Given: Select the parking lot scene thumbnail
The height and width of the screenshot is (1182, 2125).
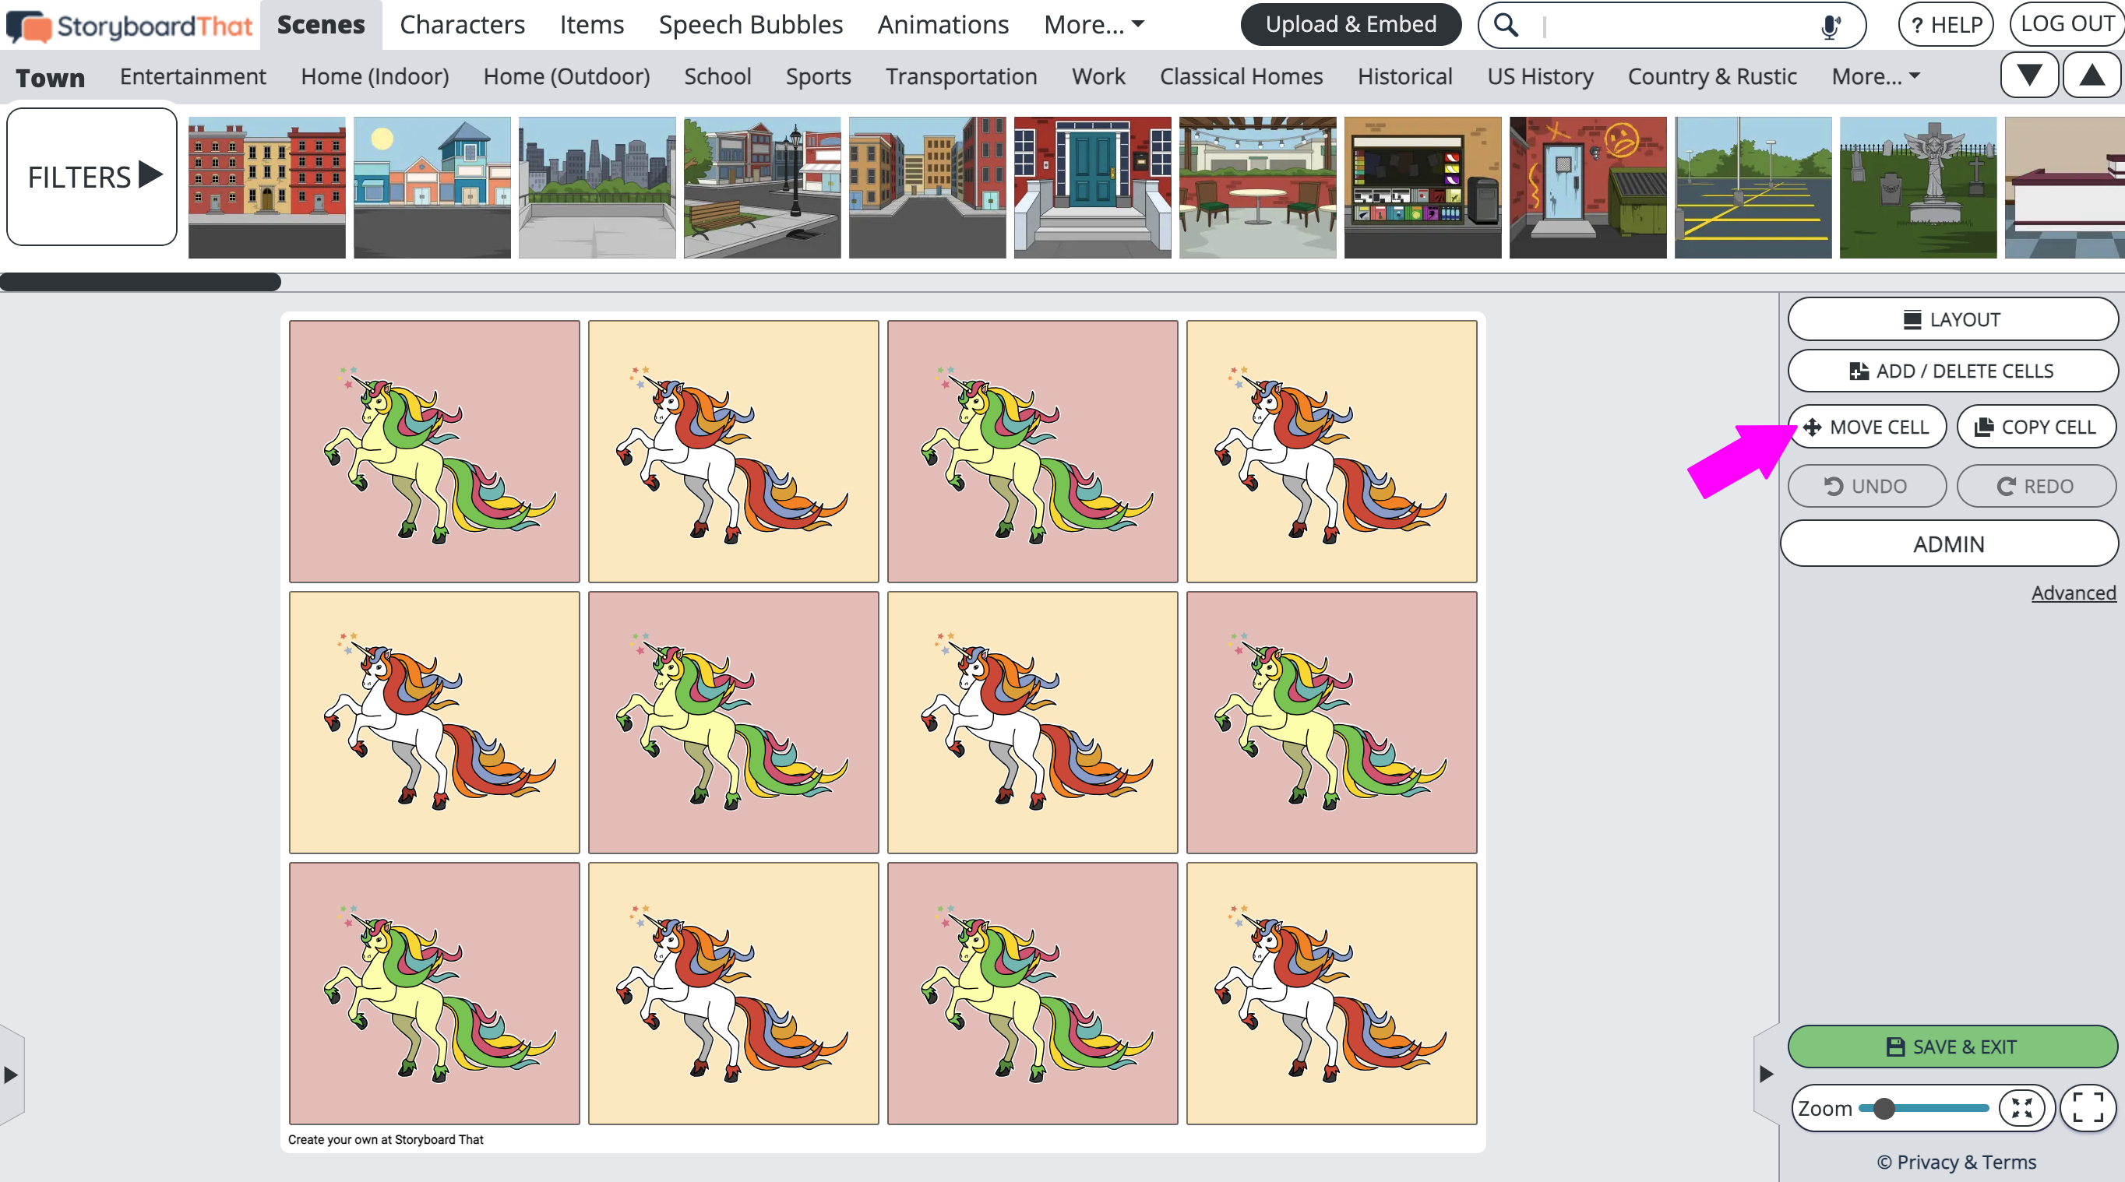Looking at the screenshot, I should tap(1753, 187).
